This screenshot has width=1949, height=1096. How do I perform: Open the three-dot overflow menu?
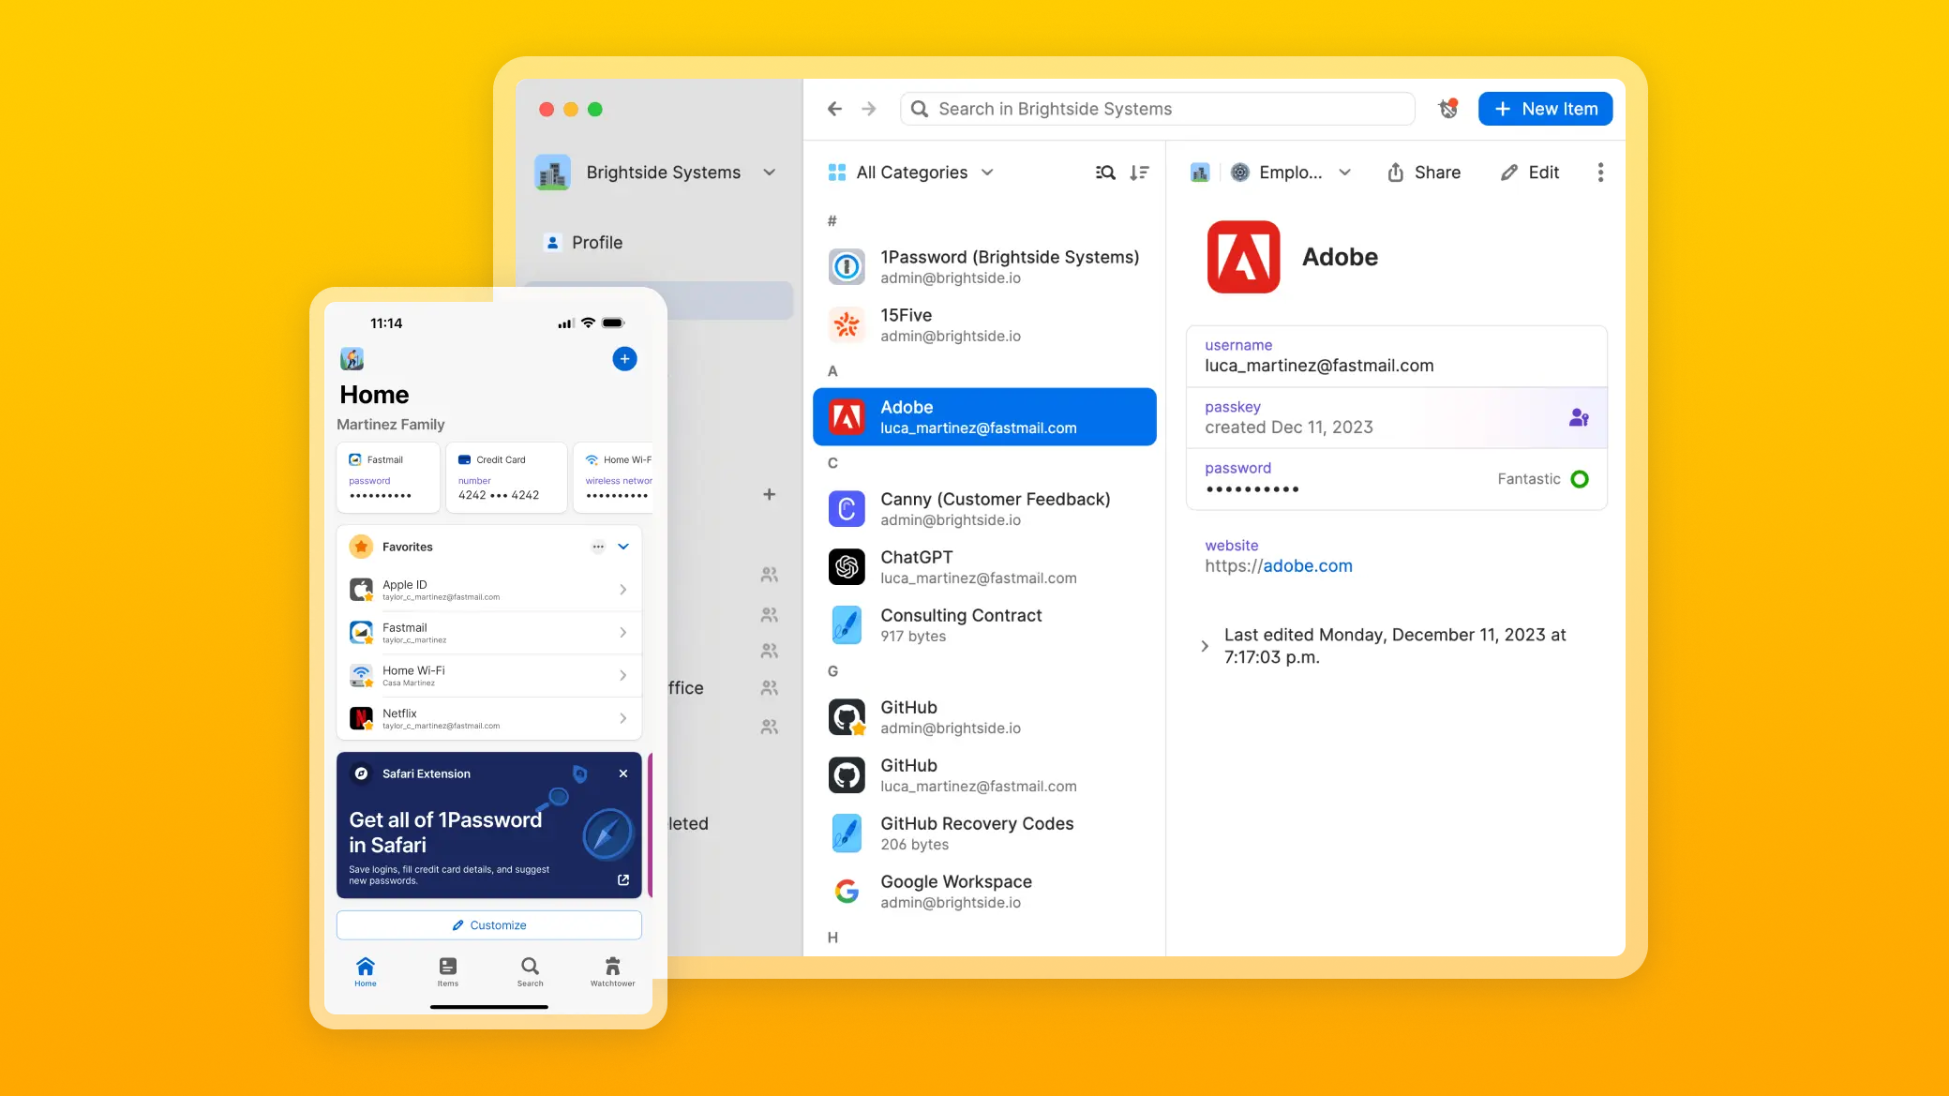[1600, 173]
